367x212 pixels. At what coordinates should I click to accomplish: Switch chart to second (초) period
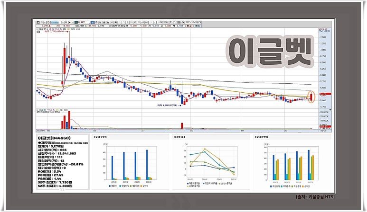pos(112,22)
